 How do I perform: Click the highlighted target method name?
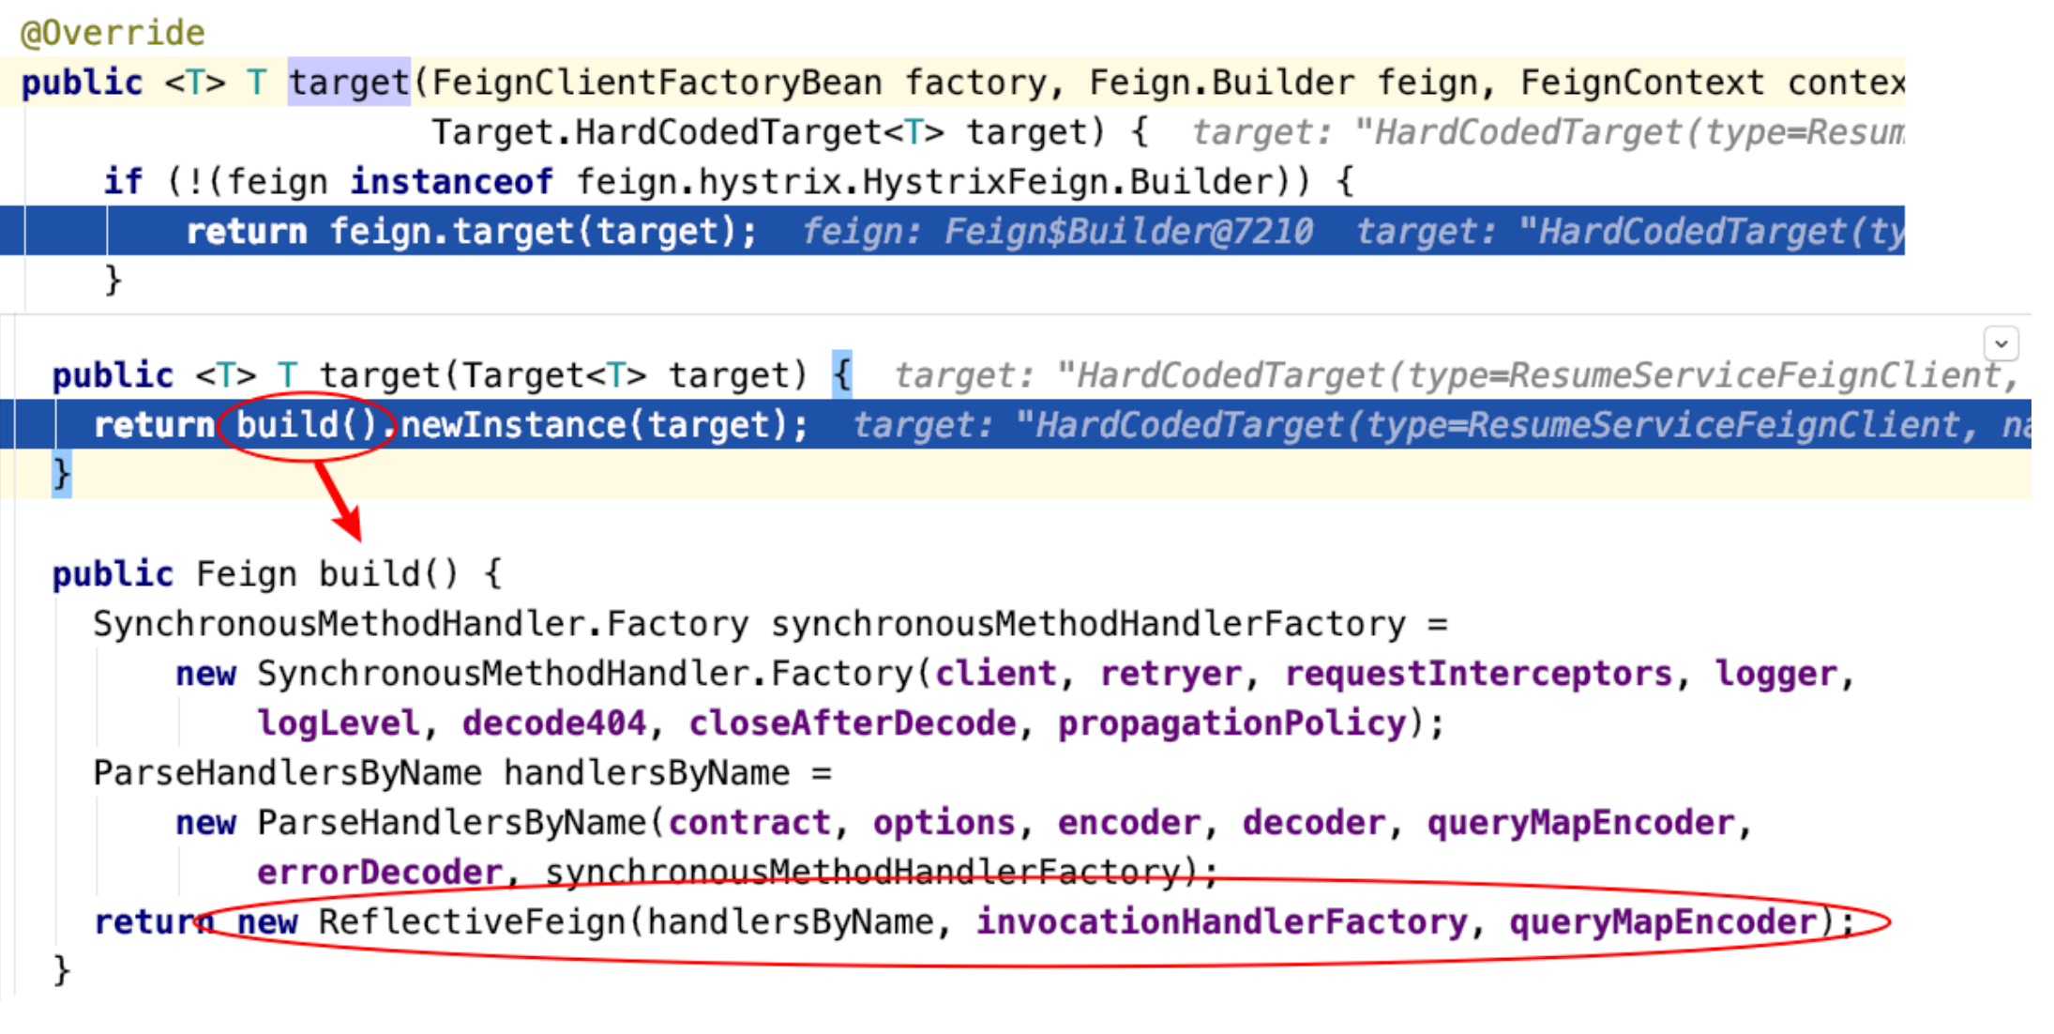pos(349,83)
